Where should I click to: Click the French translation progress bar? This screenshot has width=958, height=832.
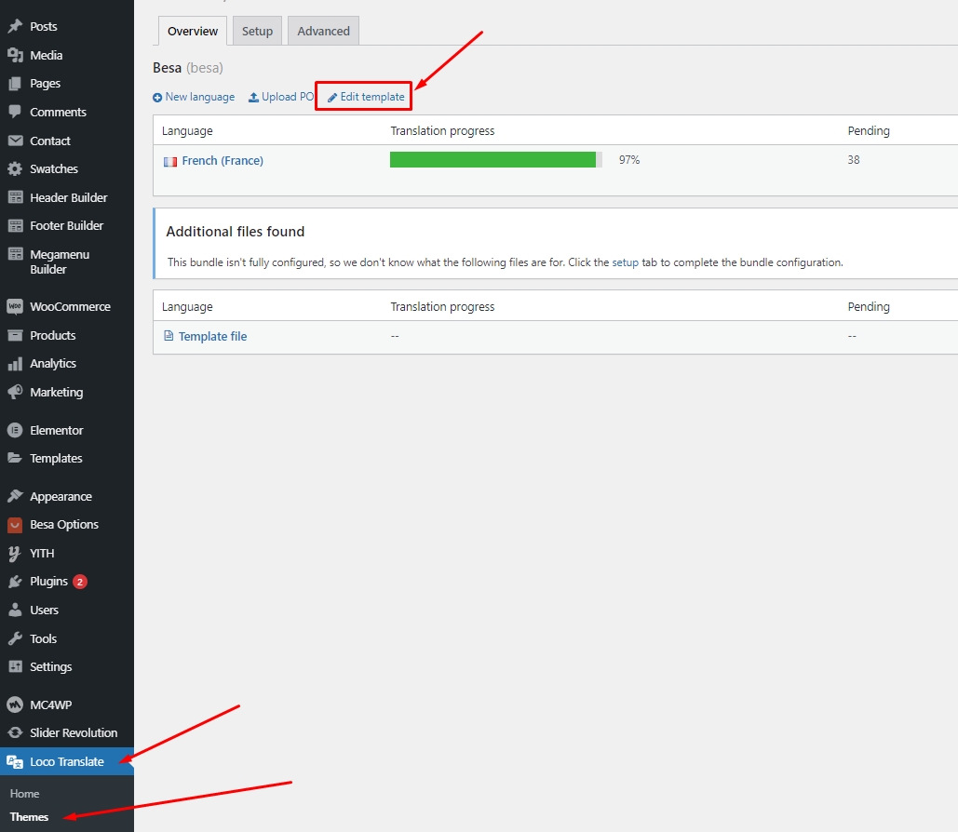pyautogui.click(x=495, y=160)
